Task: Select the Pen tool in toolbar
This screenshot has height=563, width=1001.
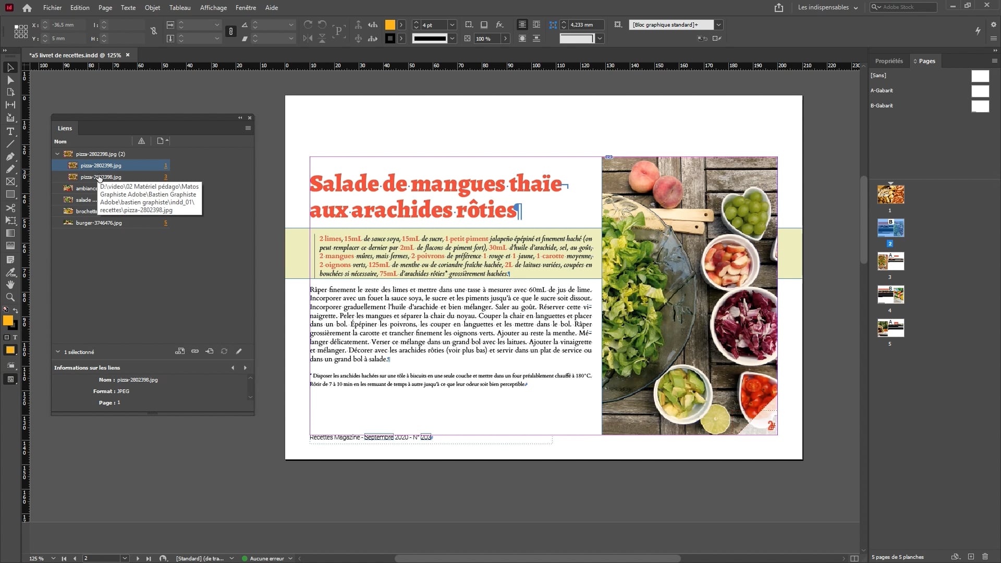Action: tap(10, 156)
